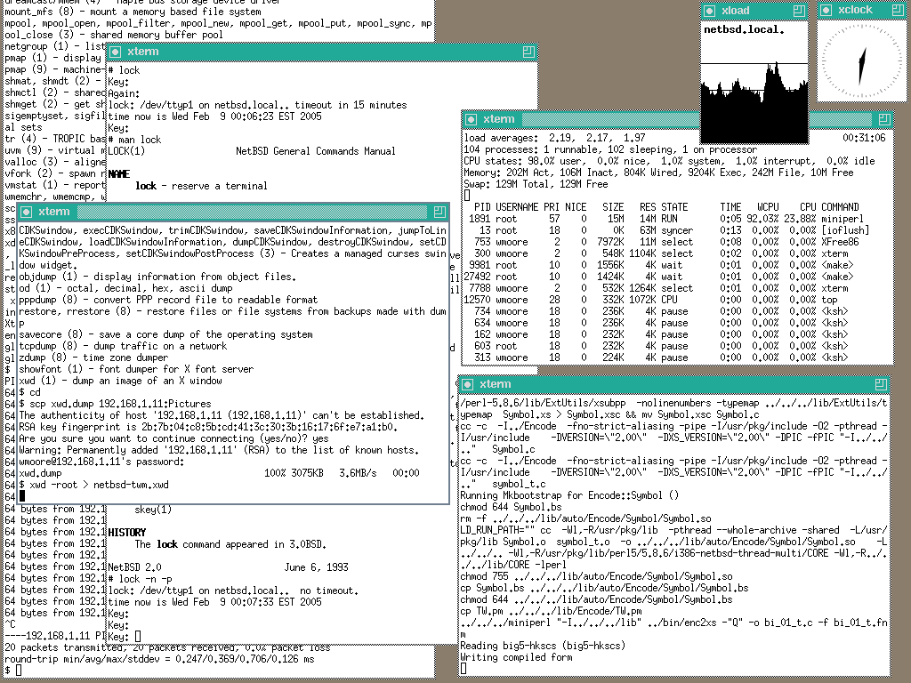Viewport: 911px width, 683px height.
Task: Iconify the xclock window
Action: click(x=826, y=10)
